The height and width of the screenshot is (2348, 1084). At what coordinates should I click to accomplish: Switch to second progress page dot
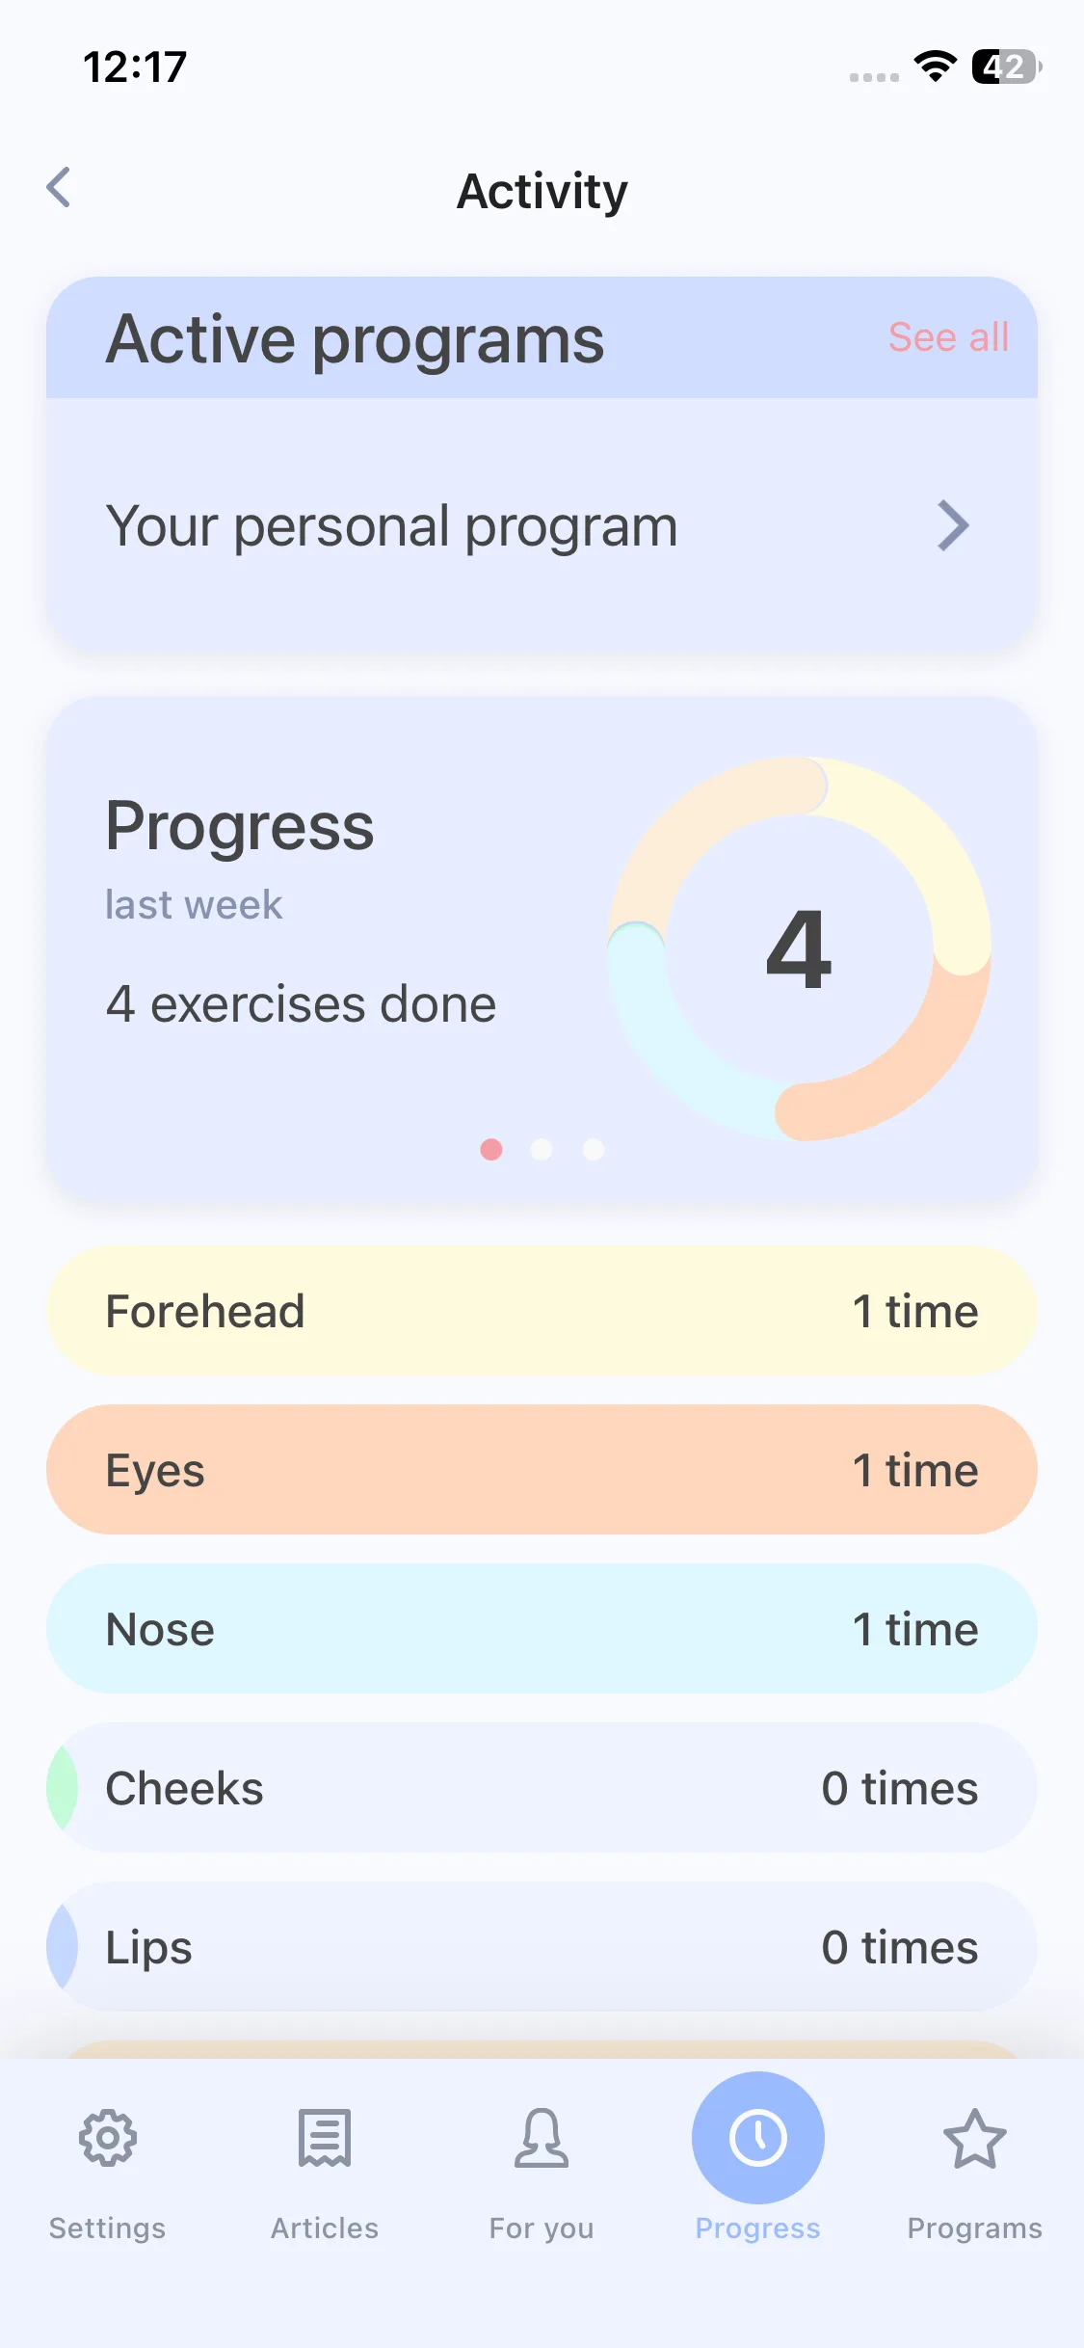pyautogui.click(x=542, y=1149)
